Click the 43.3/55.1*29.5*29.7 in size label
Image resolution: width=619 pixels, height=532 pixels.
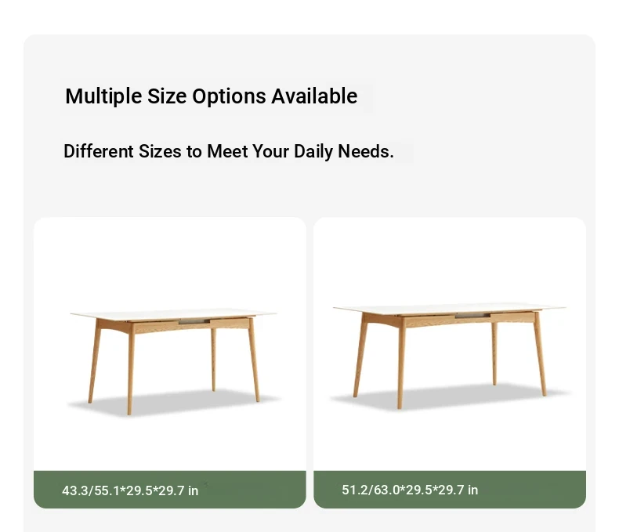(130, 490)
